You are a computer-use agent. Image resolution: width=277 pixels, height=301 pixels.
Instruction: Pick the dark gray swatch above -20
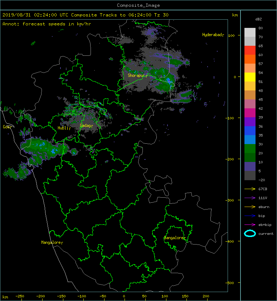(250, 175)
